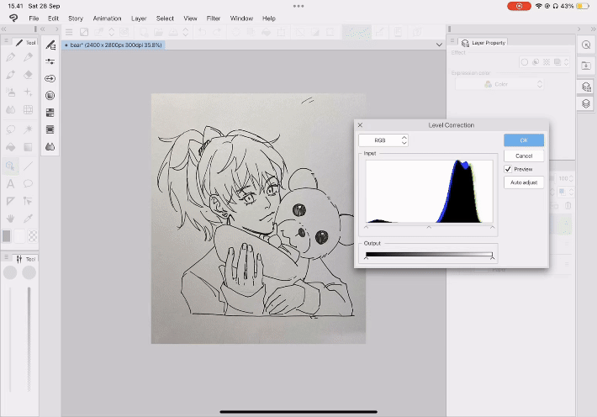Click the Input midtone gamma slider handle
Image resolution: width=597 pixels, height=417 pixels.
[429, 227]
